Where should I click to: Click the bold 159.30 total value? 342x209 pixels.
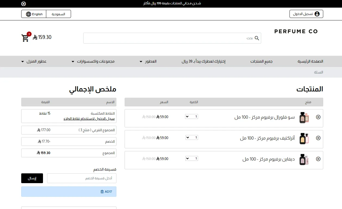44,153
